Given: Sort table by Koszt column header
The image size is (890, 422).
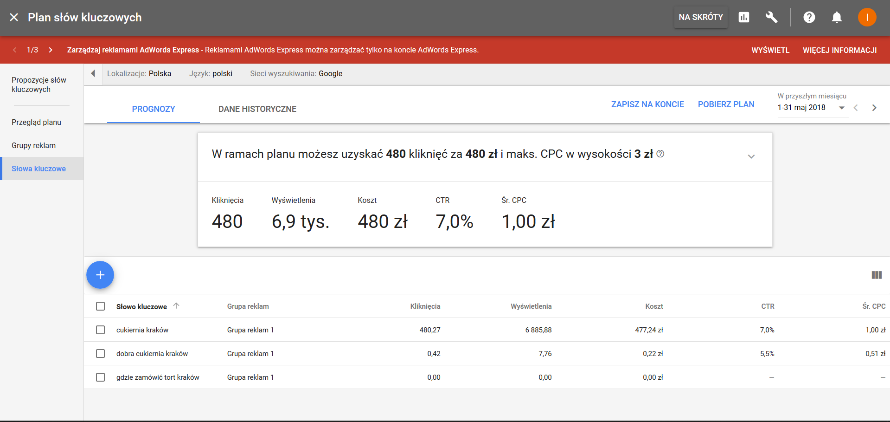Looking at the screenshot, I should click(654, 306).
